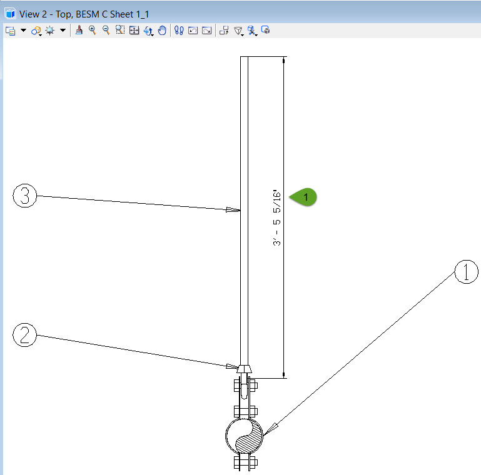Click the title 'View 2 - Top, BESM C Sheet 1_1'

[84, 14]
